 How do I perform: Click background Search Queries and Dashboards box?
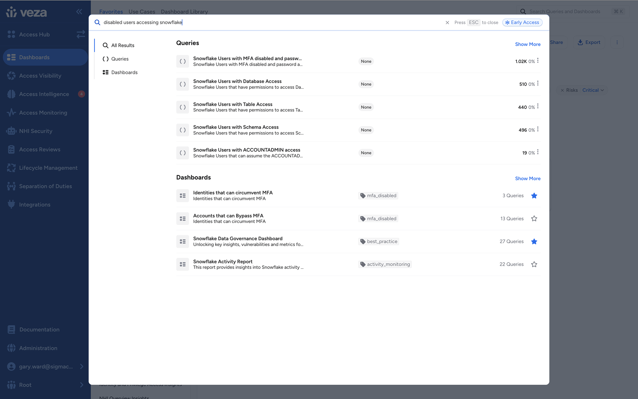(573, 11)
